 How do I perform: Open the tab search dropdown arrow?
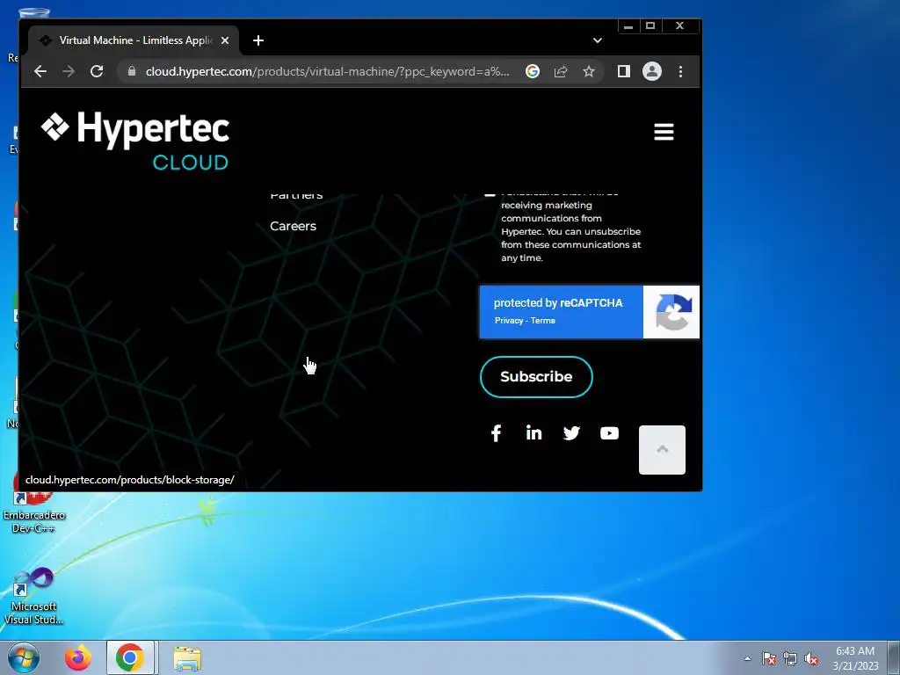coord(597,40)
